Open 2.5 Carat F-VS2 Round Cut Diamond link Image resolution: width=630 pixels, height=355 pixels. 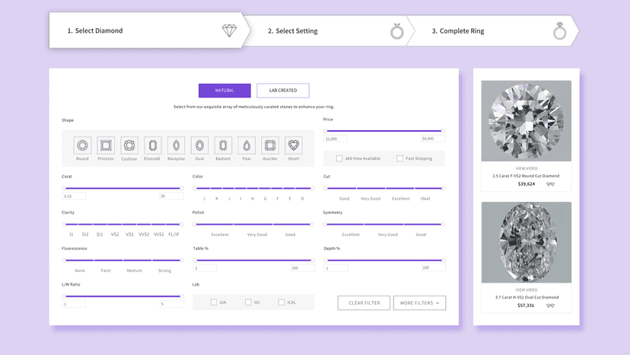(526, 176)
